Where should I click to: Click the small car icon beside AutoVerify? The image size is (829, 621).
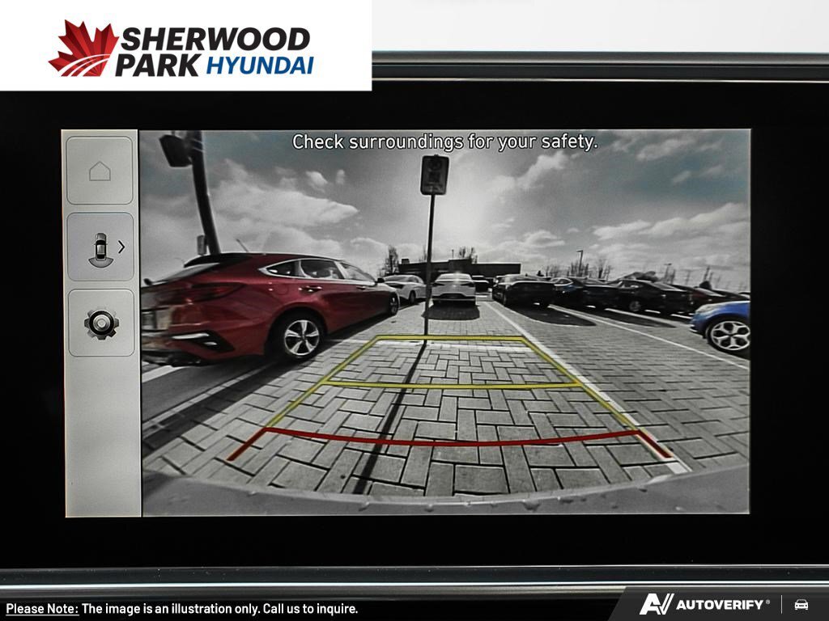(x=801, y=604)
